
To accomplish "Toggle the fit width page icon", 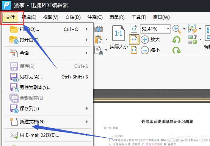I will (134, 40).
